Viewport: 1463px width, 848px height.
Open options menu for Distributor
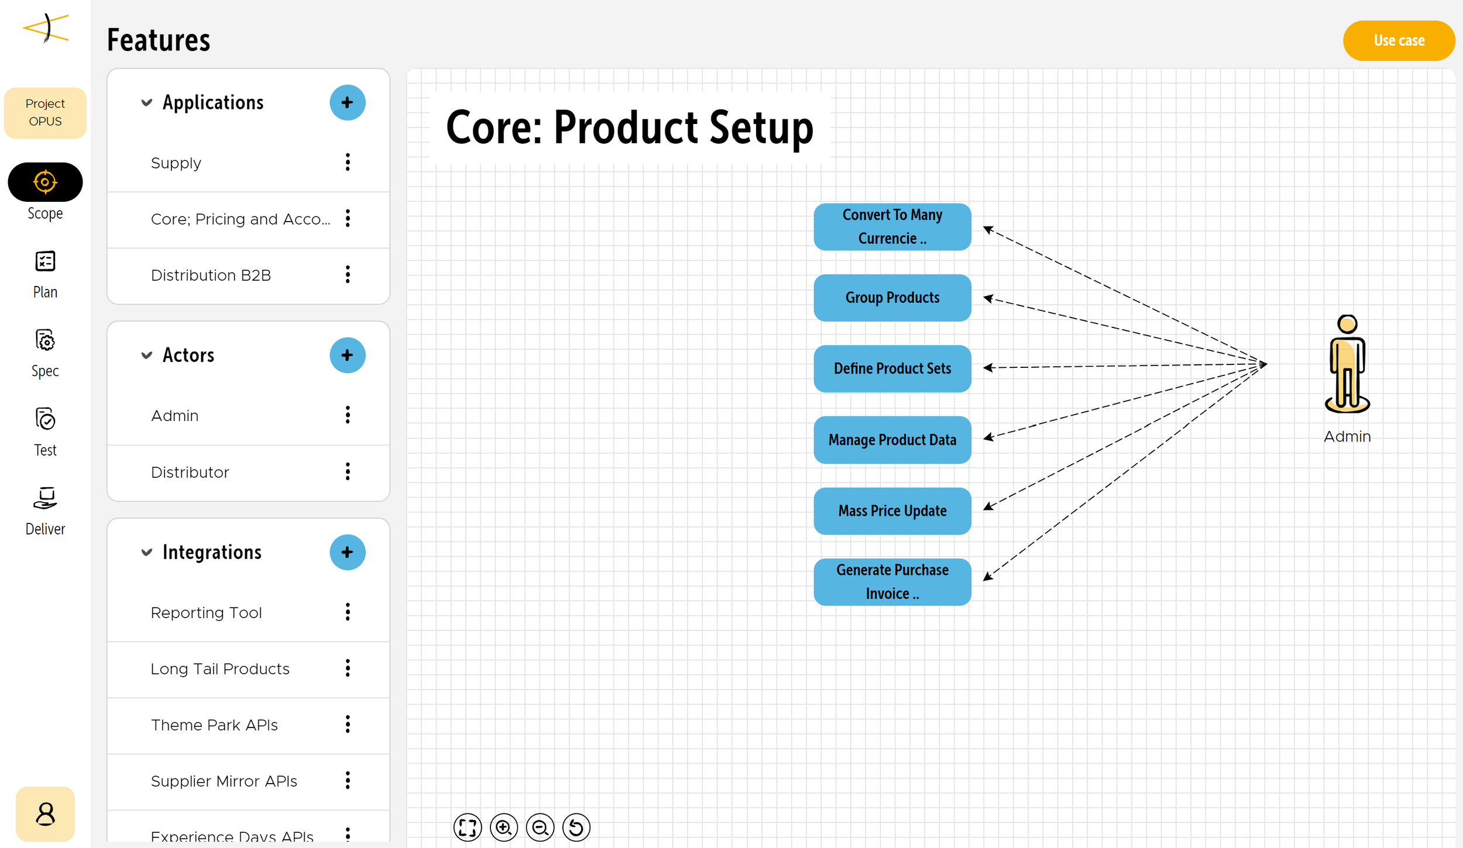[348, 472]
